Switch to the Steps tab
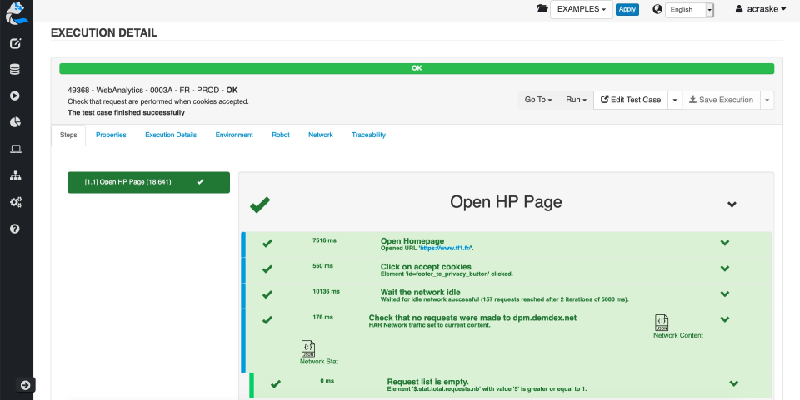The height and width of the screenshot is (400, 800). click(68, 136)
